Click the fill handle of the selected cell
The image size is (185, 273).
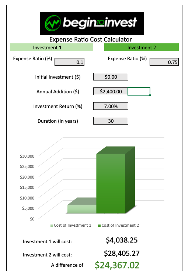(150, 95)
